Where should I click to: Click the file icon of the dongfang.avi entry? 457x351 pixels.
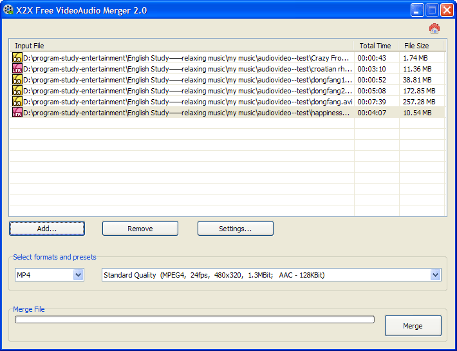17,102
